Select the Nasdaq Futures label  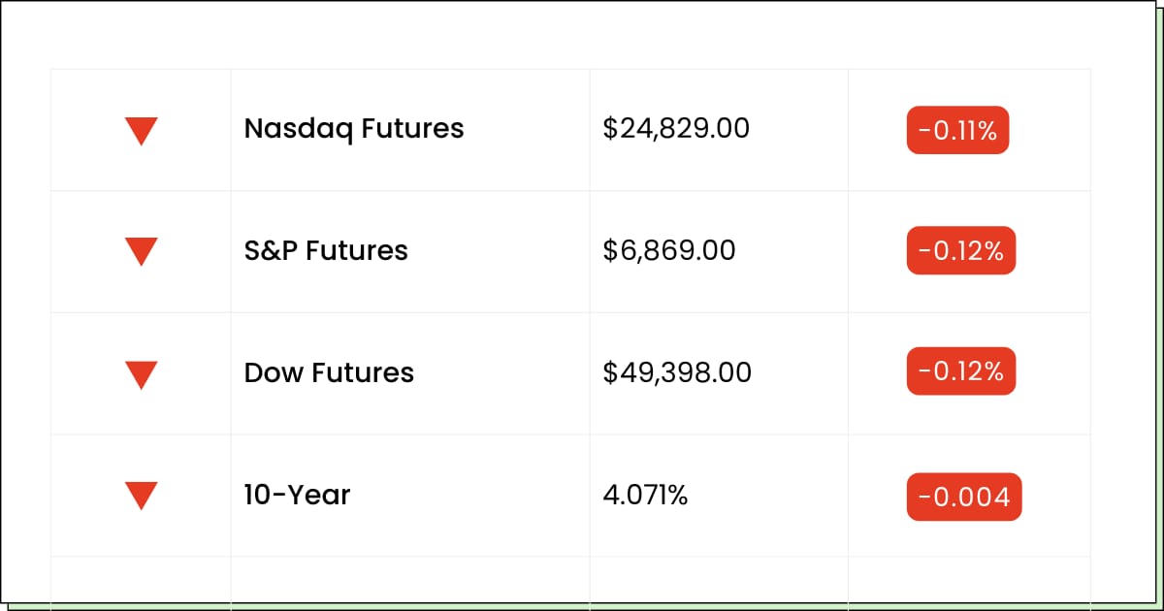354,128
